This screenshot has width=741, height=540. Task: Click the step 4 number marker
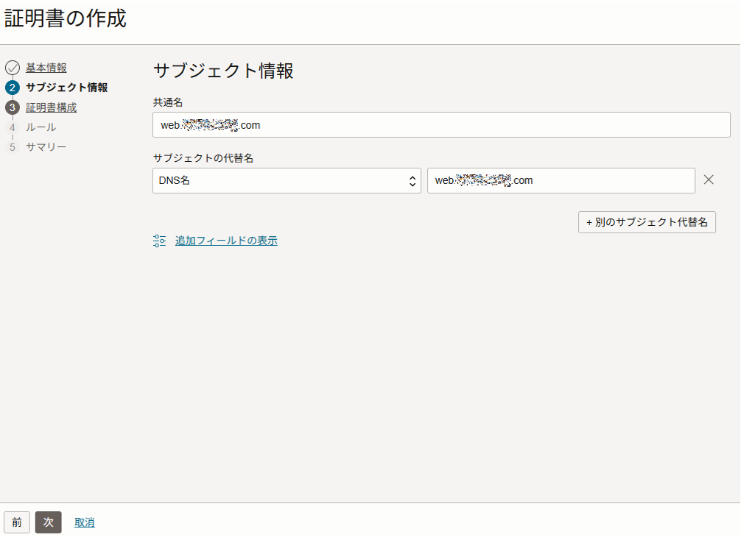(13, 128)
